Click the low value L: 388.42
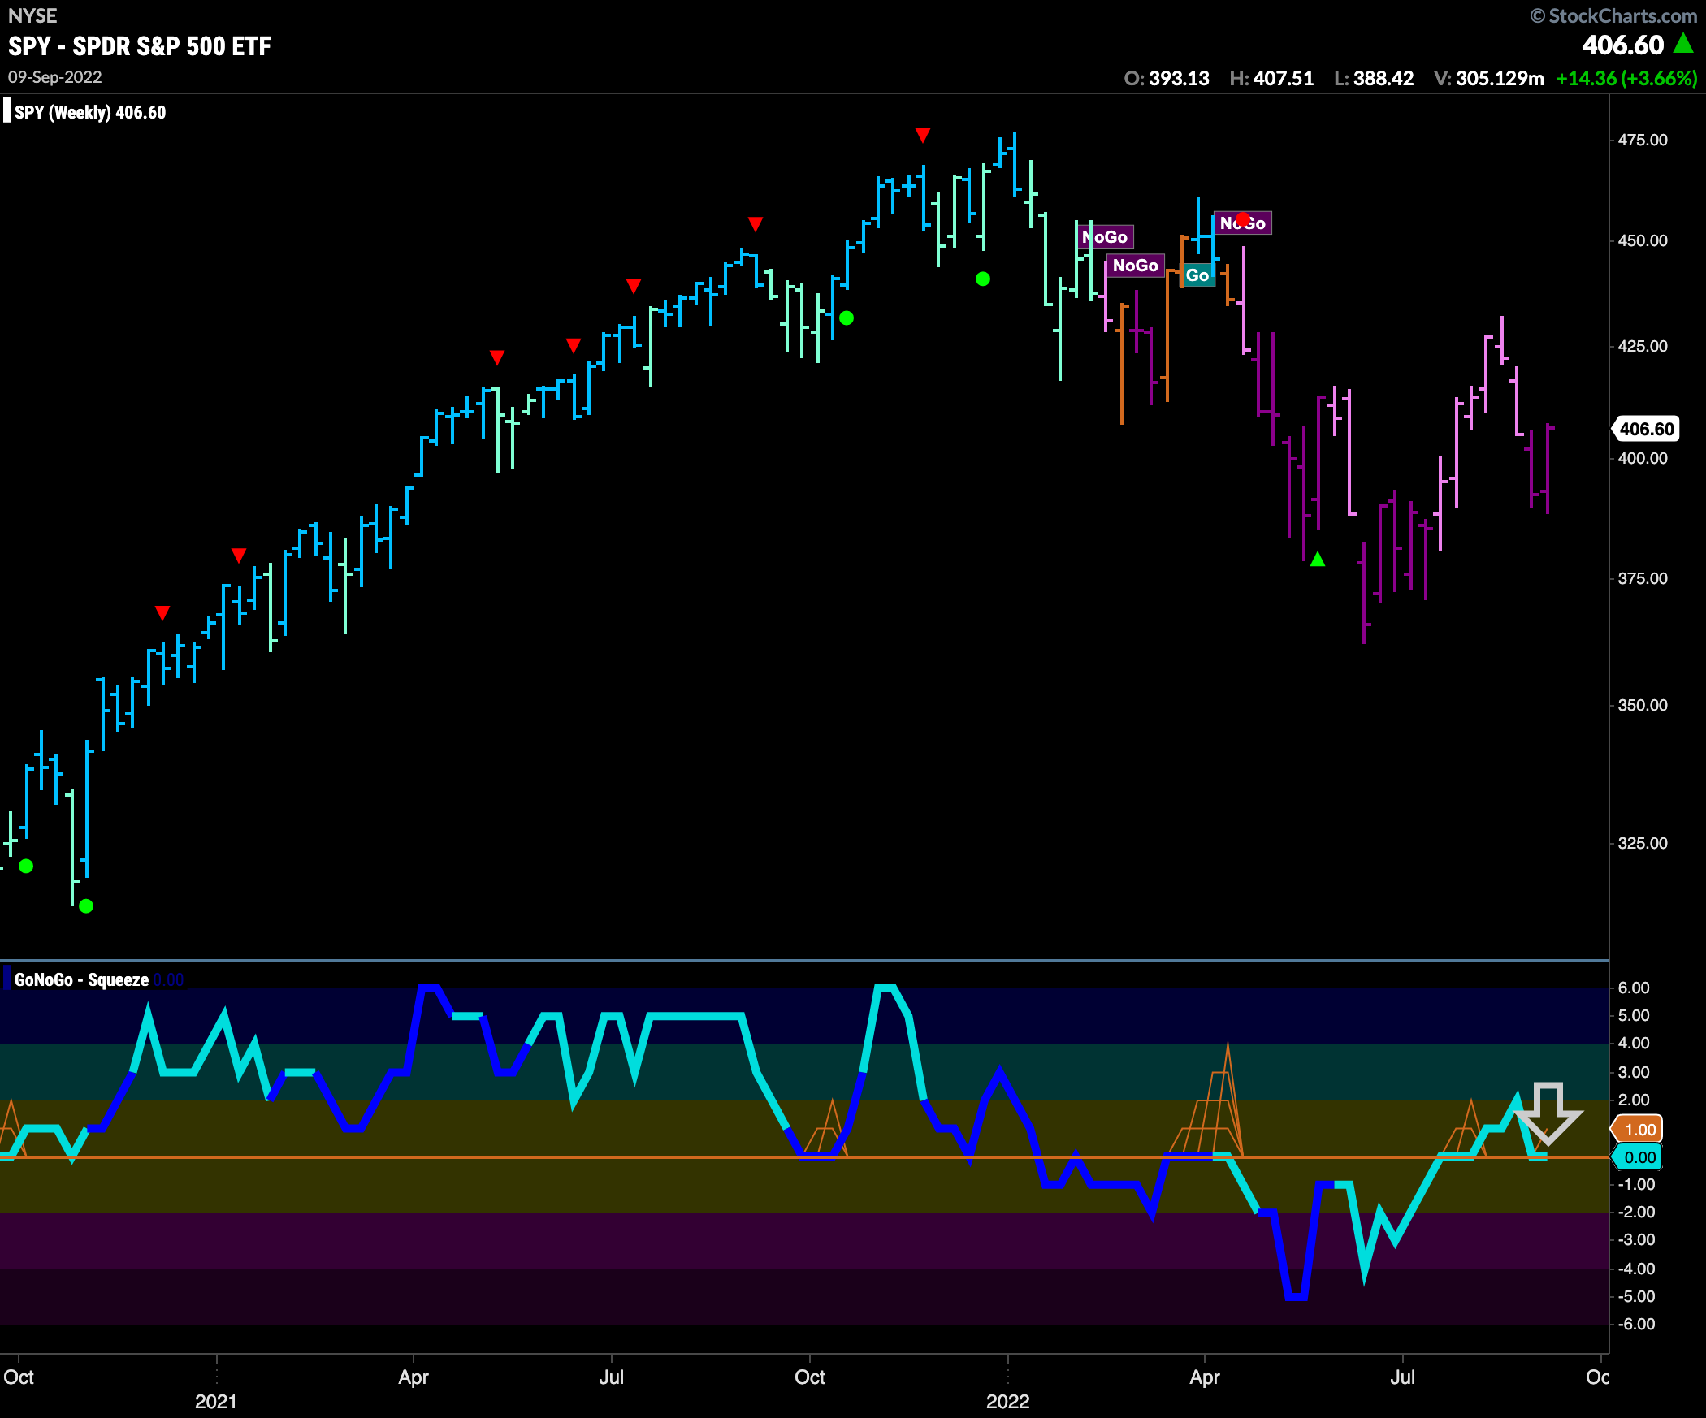Screen dimensions: 1706x1418 [1374, 79]
